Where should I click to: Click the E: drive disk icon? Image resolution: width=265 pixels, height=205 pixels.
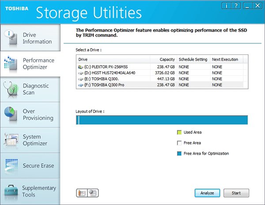point(81,79)
